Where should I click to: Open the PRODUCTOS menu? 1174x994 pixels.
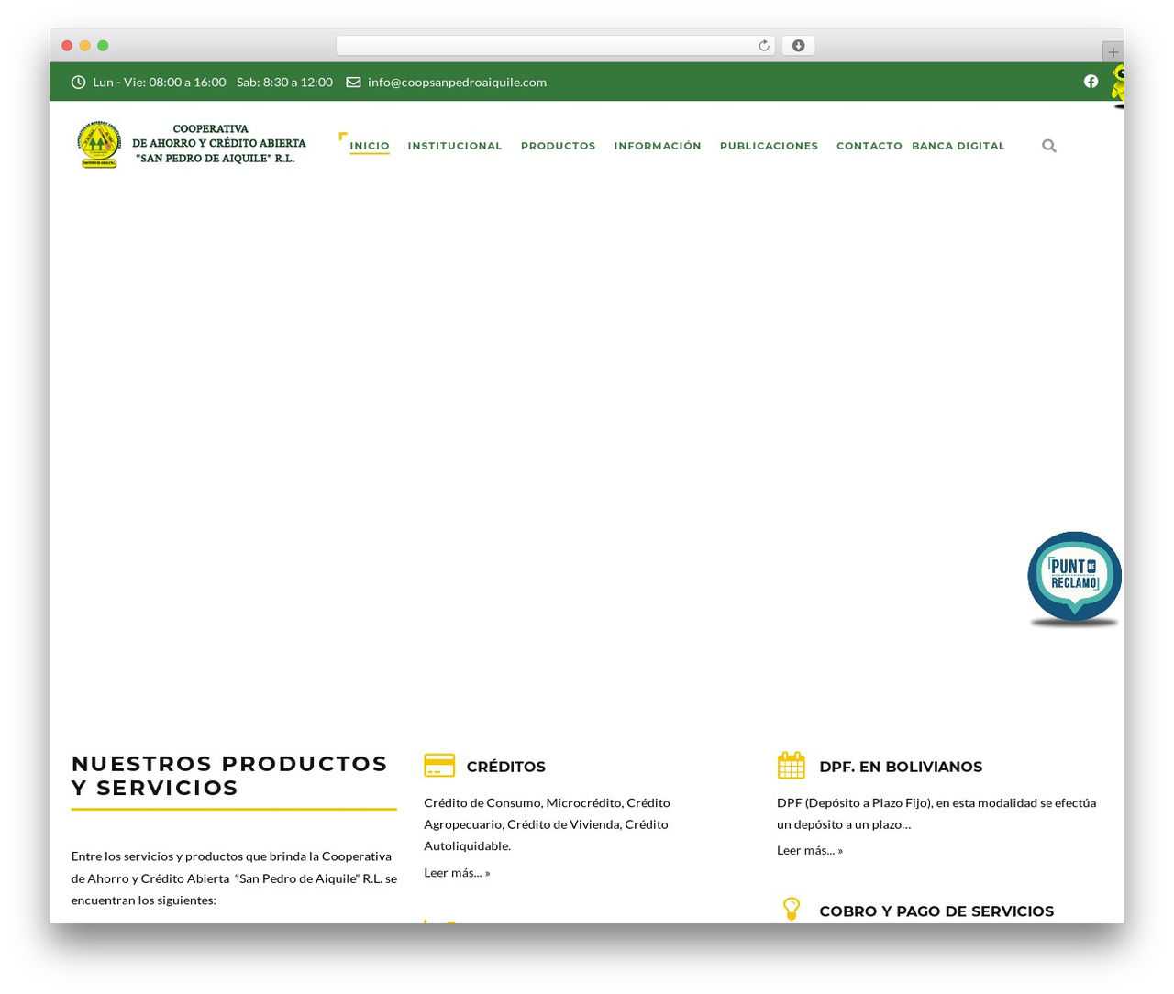click(x=558, y=146)
